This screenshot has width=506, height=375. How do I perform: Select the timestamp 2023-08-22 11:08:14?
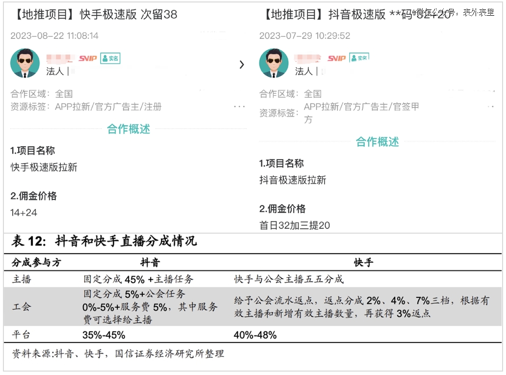pos(54,35)
